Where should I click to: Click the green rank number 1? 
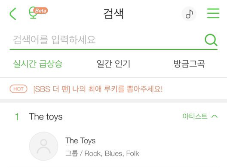click(17, 116)
